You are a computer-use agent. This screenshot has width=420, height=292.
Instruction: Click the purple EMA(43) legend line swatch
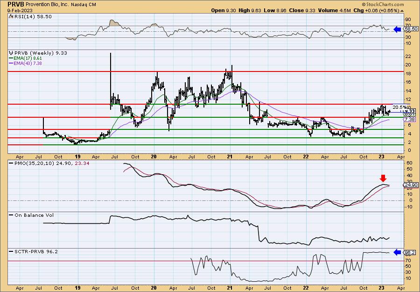tap(11, 64)
